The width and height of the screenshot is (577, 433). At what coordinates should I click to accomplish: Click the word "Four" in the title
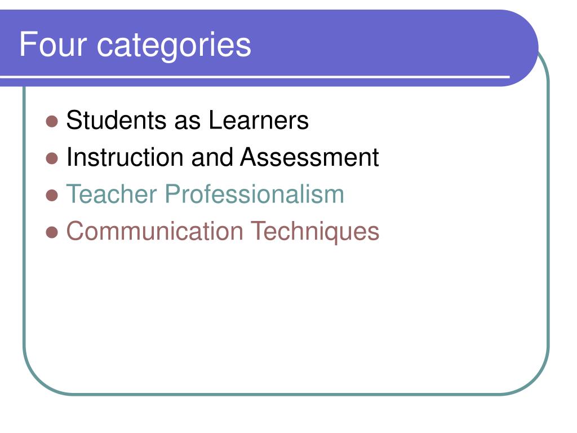coord(53,44)
